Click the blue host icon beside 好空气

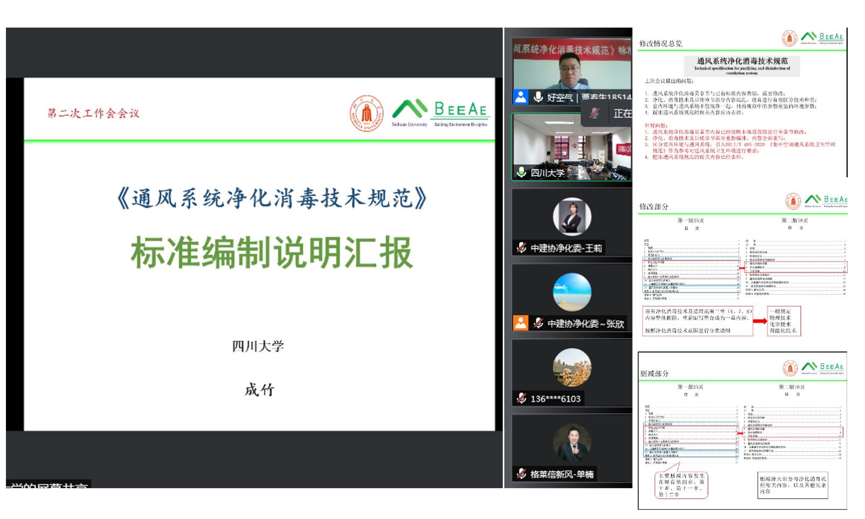[x=521, y=97]
